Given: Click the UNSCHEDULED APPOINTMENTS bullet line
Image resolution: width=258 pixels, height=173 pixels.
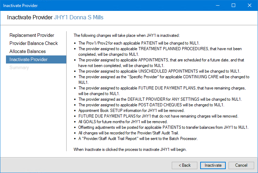Looking at the screenshot, I should point(159,71).
